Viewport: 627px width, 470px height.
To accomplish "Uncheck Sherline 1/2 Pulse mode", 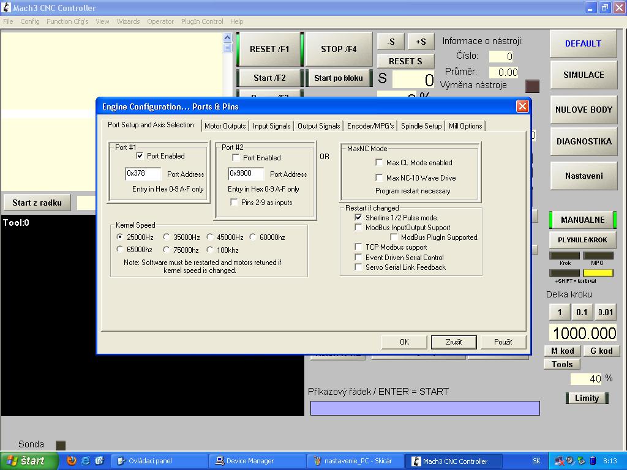I will point(359,217).
